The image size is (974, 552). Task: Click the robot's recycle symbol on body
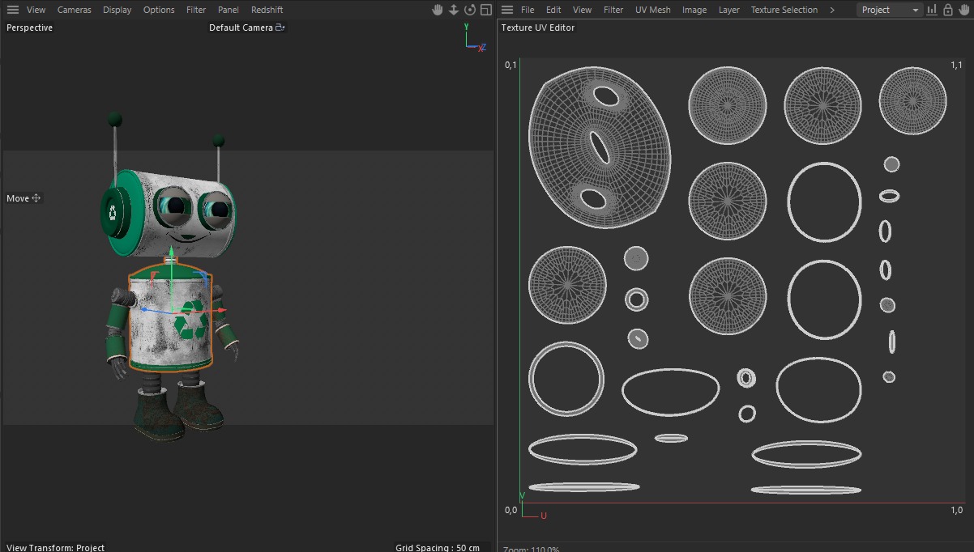pyautogui.click(x=191, y=320)
